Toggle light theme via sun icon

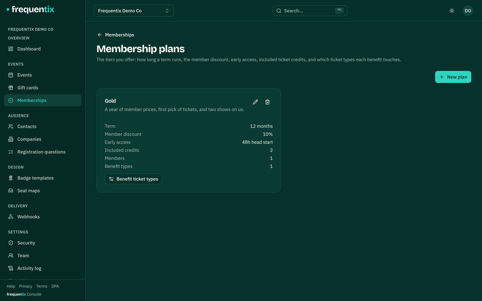452,11
